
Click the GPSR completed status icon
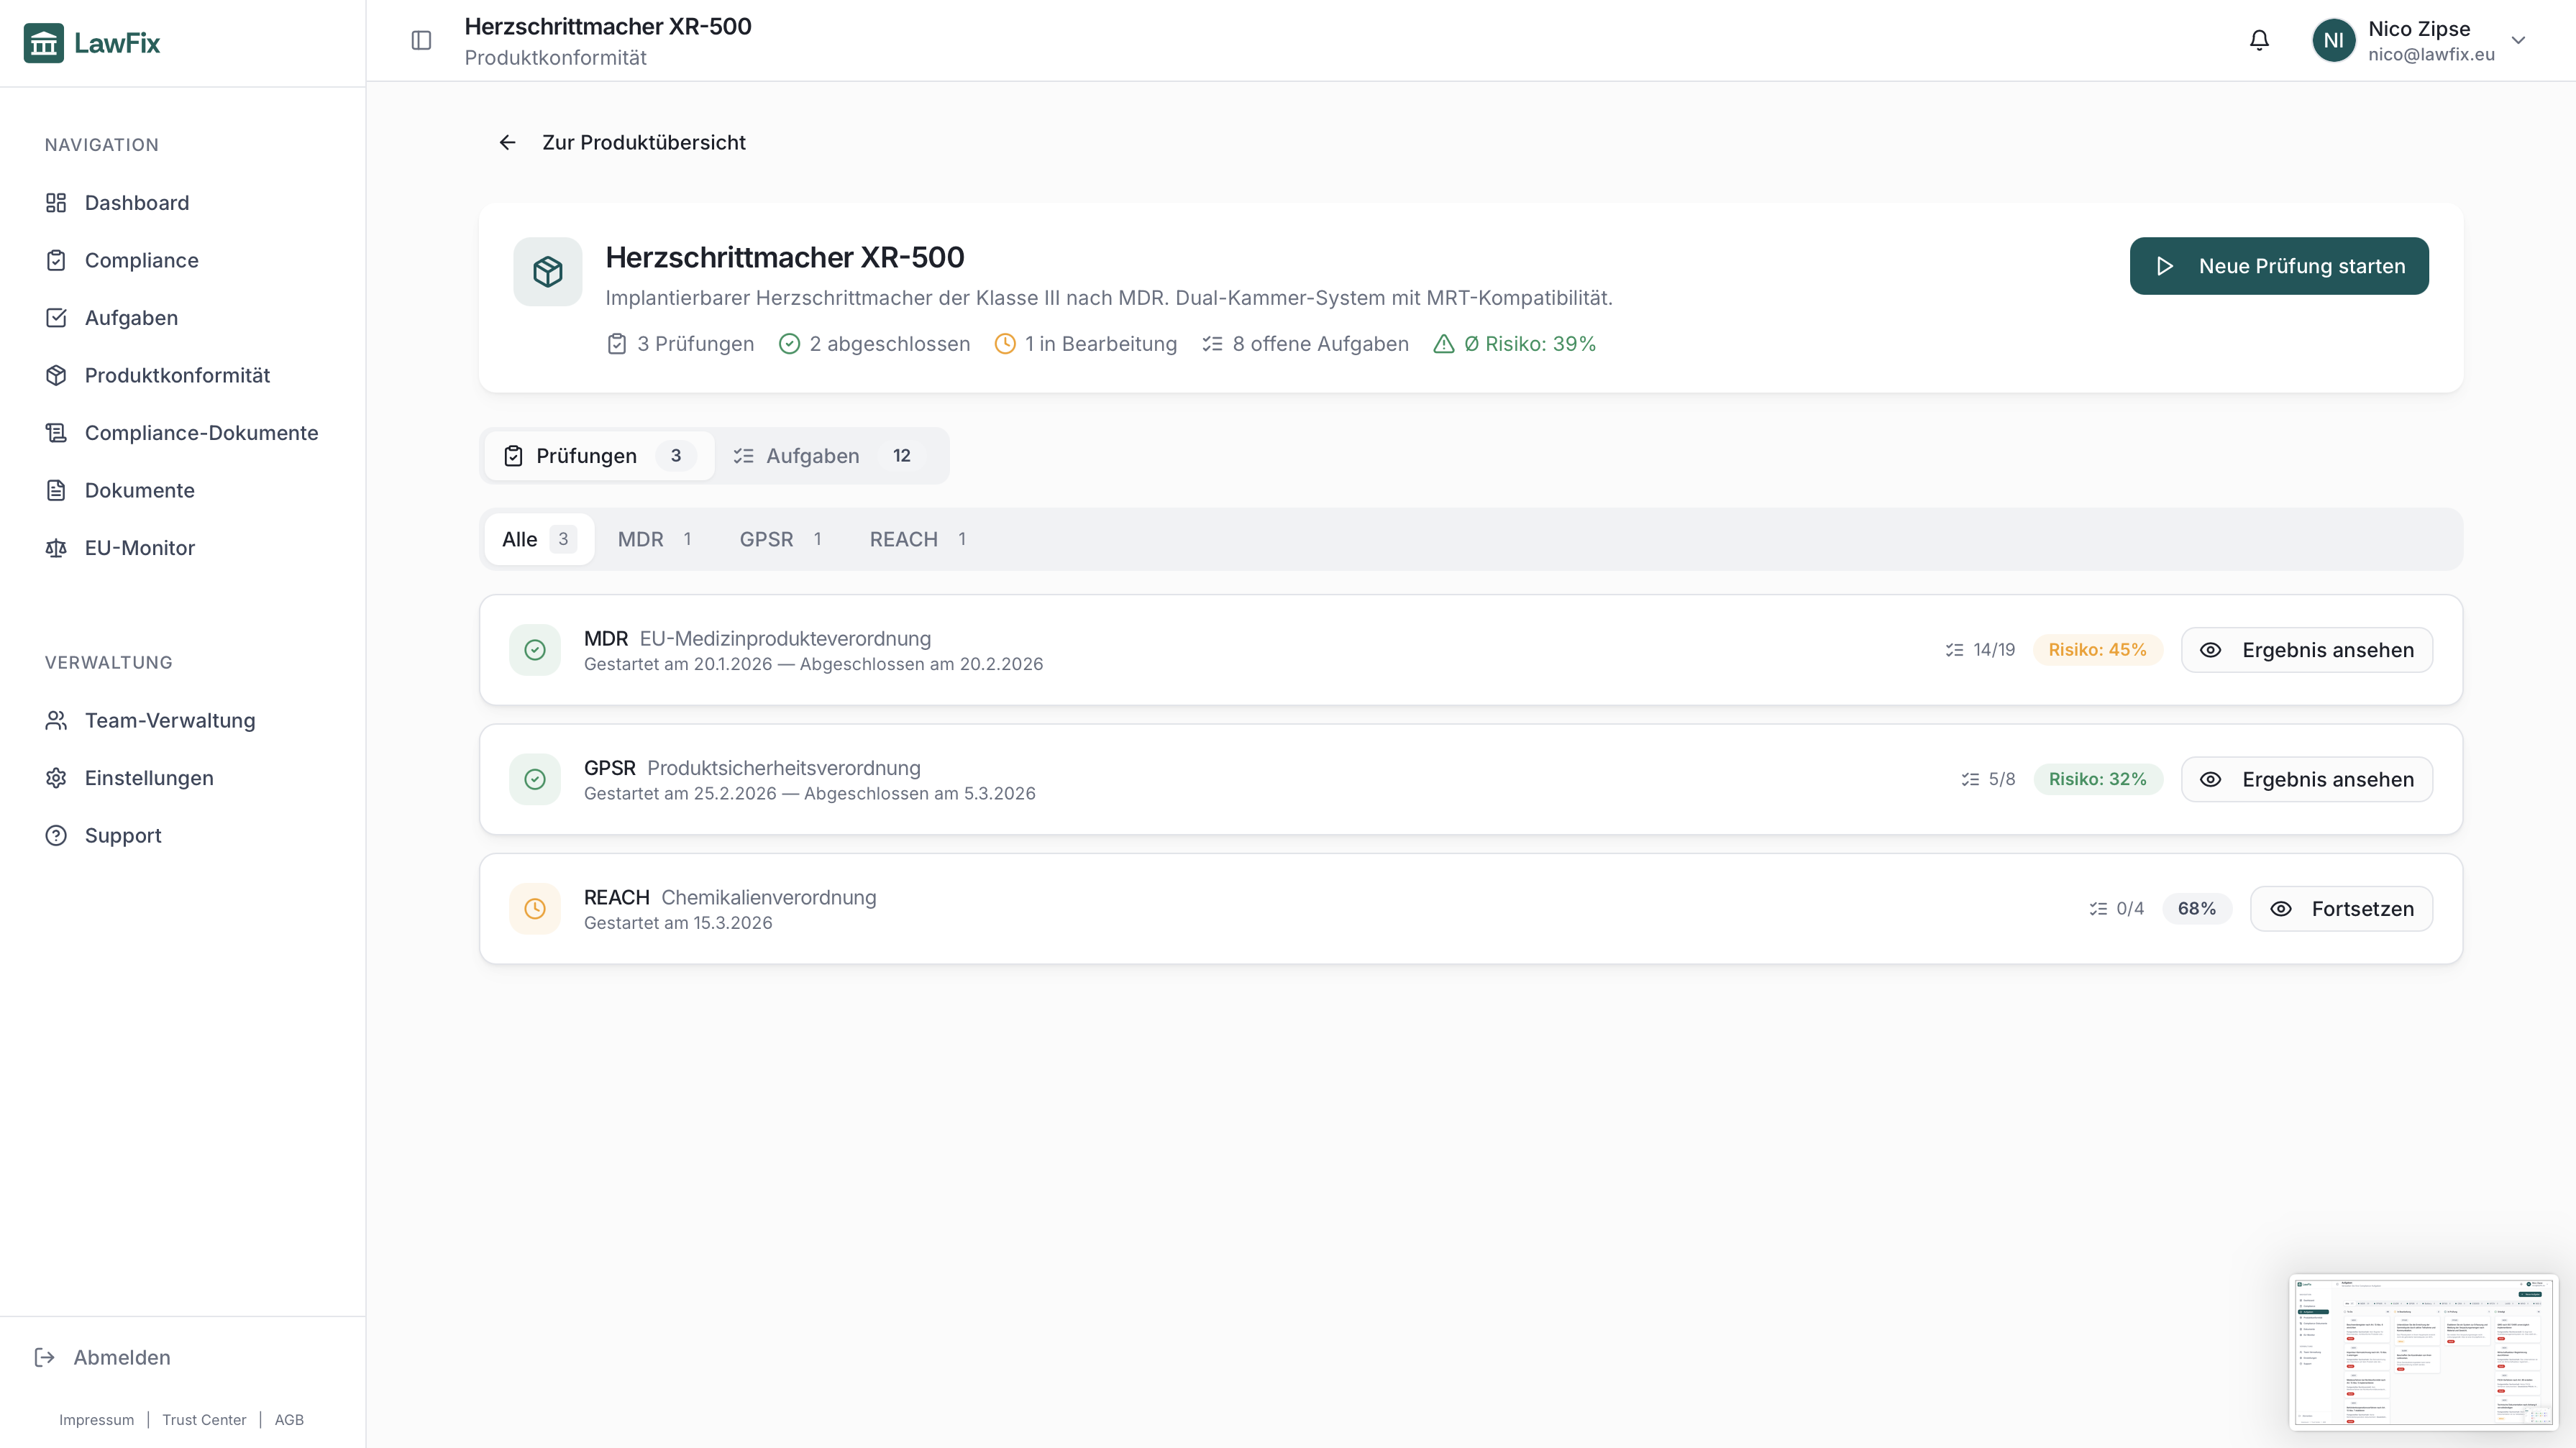click(x=535, y=779)
